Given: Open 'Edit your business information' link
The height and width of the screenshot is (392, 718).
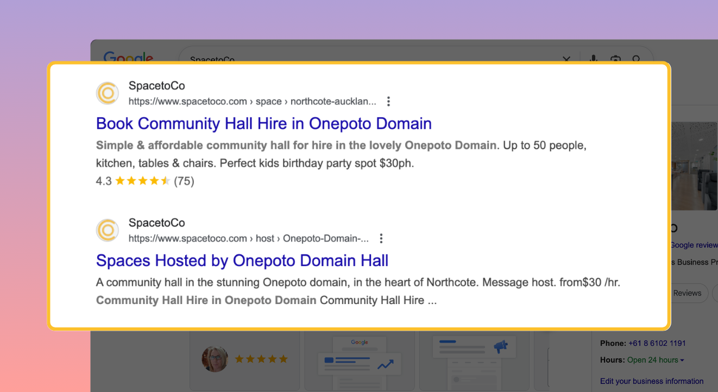Looking at the screenshot, I should pyautogui.click(x=652, y=381).
